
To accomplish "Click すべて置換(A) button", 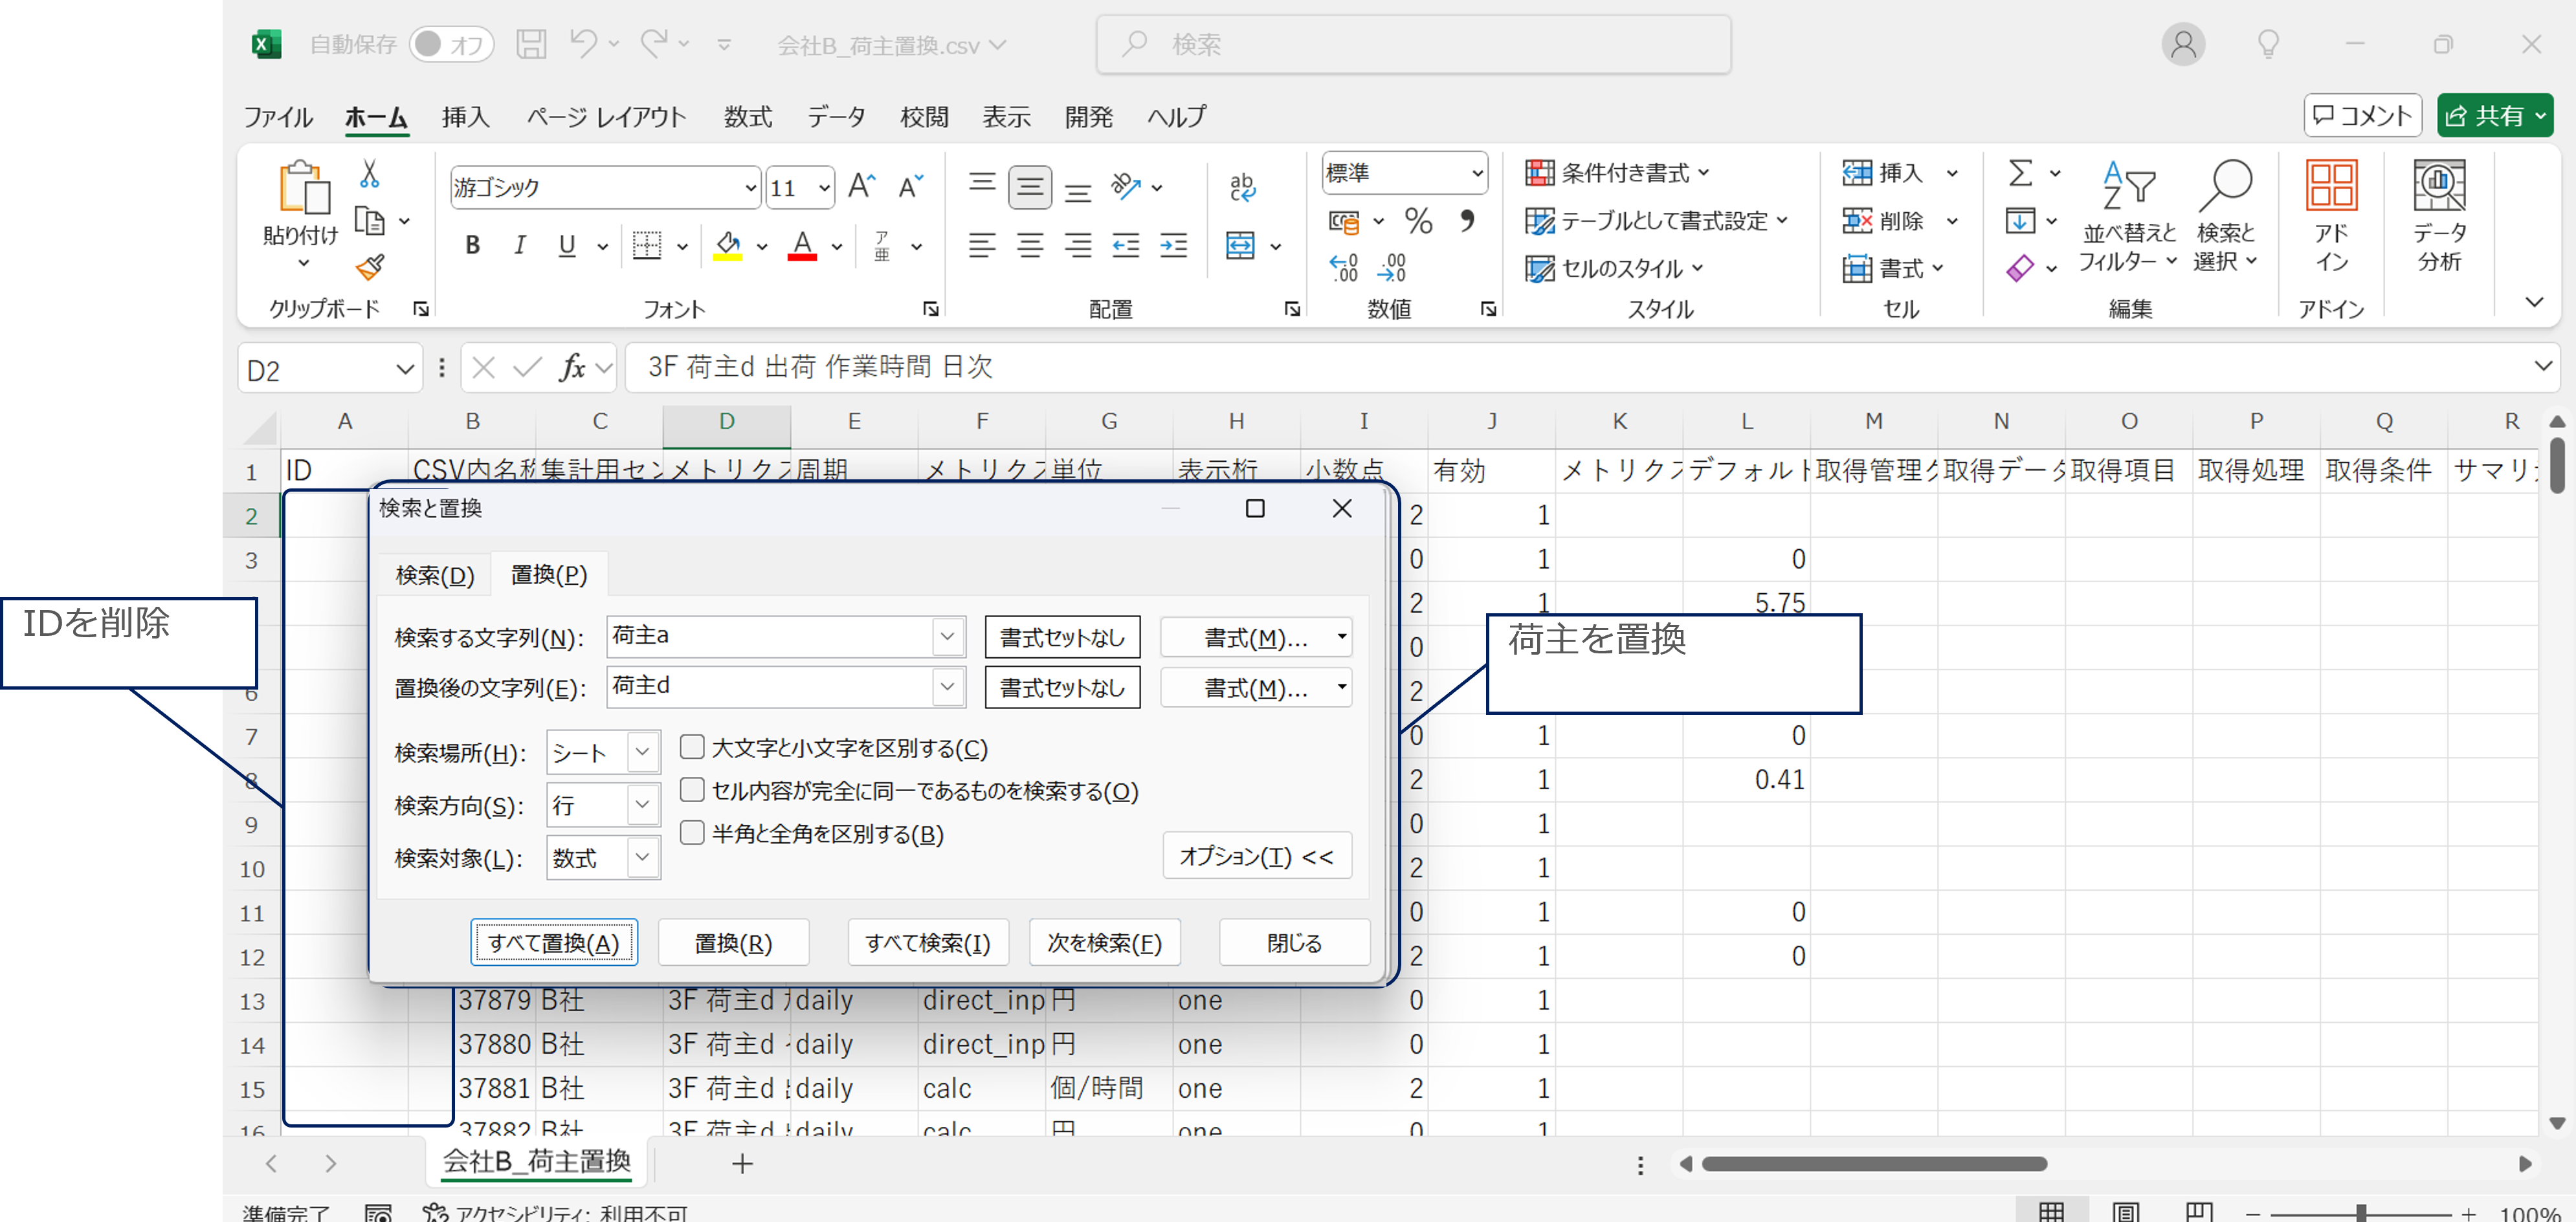I will [x=553, y=943].
